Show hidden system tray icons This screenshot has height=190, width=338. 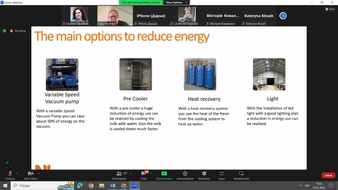tap(301, 185)
